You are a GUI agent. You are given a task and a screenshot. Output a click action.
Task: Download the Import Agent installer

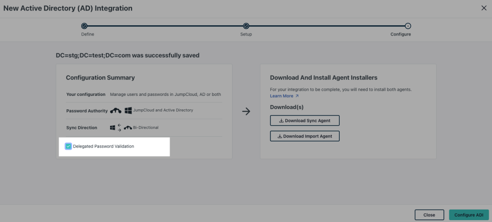click(x=305, y=136)
